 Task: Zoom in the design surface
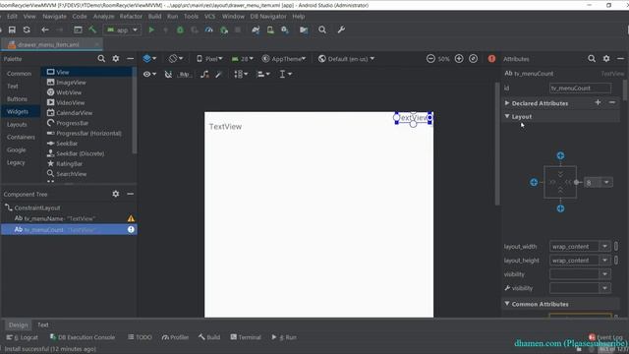pos(459,59)
